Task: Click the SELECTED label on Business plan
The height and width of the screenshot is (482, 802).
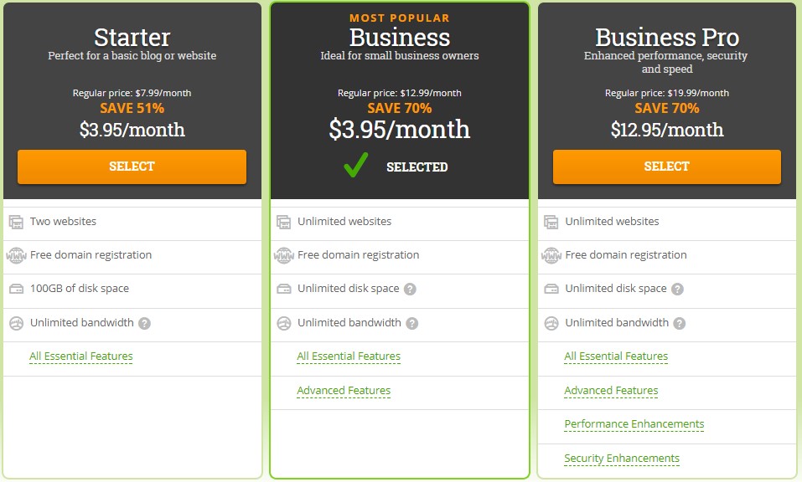Action: (417, 167)
